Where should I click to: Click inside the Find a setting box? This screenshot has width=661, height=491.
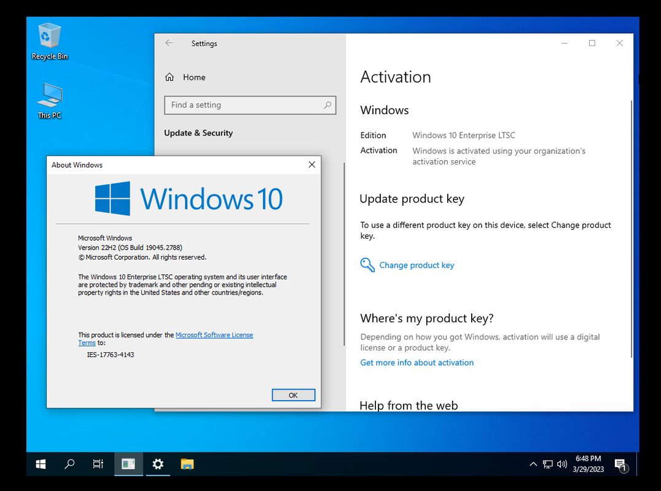click(250, 106)
